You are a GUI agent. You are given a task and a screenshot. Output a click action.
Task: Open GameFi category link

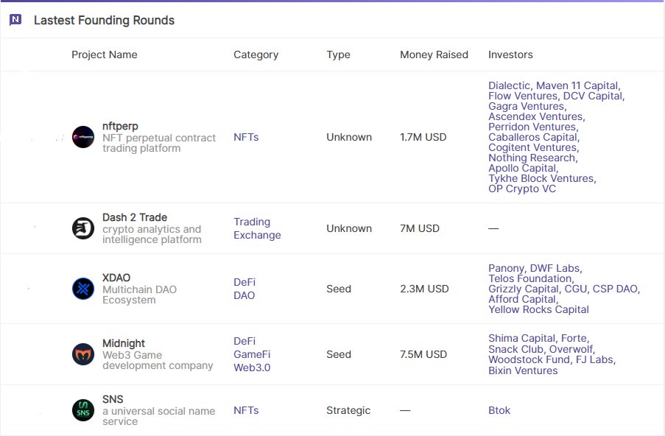click(252, 354)
